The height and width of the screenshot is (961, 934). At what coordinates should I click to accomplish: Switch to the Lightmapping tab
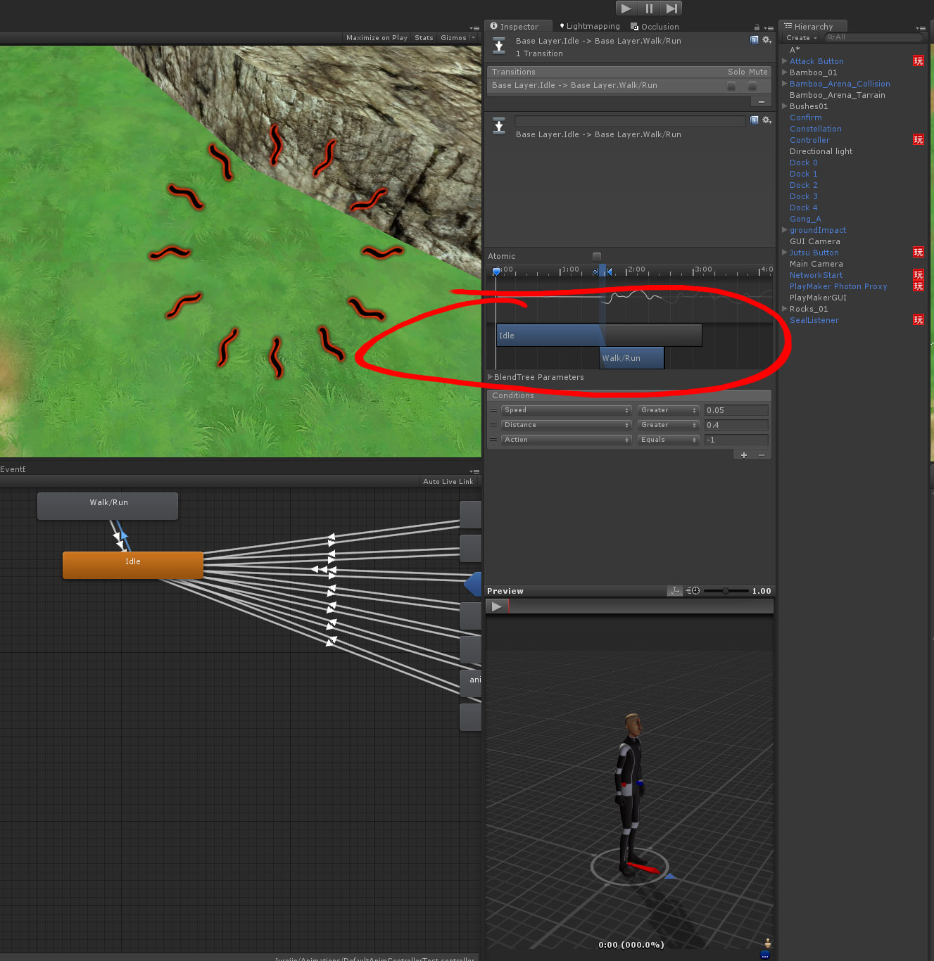[x=592, y=26]
